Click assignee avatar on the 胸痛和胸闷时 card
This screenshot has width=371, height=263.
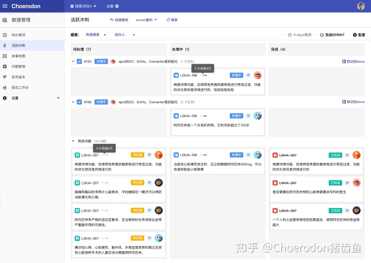[x=159, y=182]
